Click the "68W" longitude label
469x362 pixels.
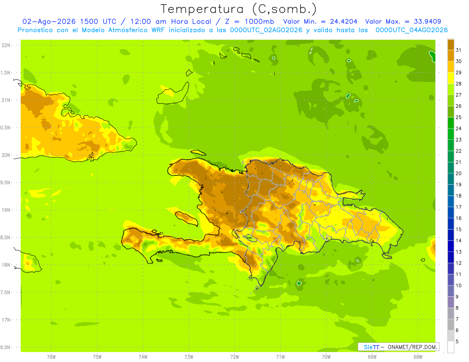tap(418, 357)
